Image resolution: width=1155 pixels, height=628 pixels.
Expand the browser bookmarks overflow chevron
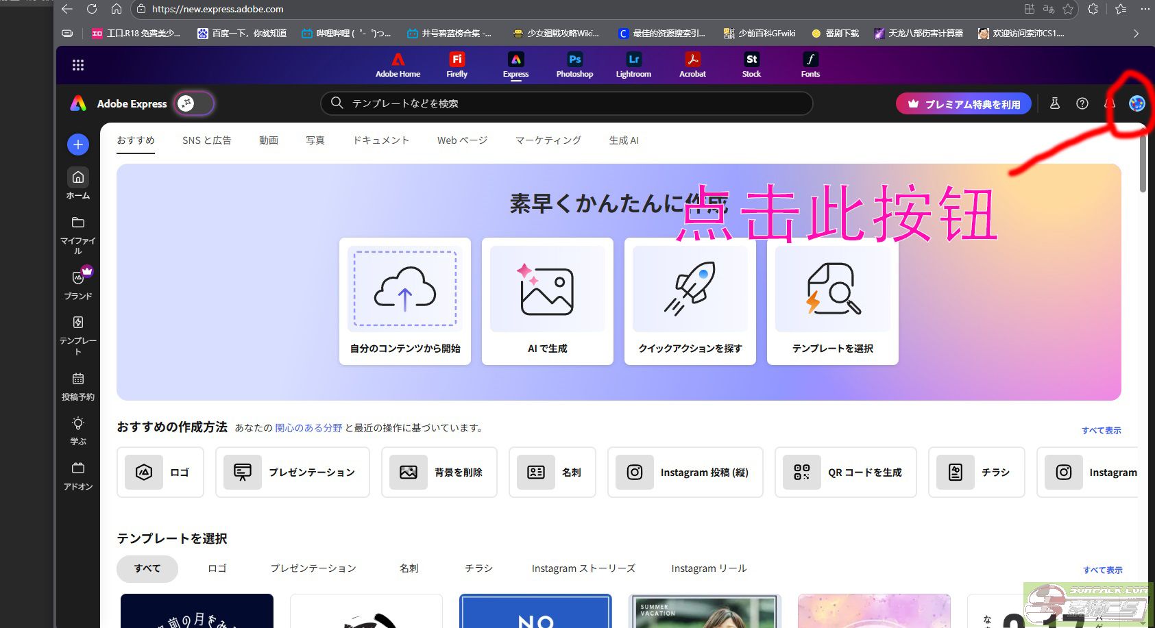[1136, 34]
